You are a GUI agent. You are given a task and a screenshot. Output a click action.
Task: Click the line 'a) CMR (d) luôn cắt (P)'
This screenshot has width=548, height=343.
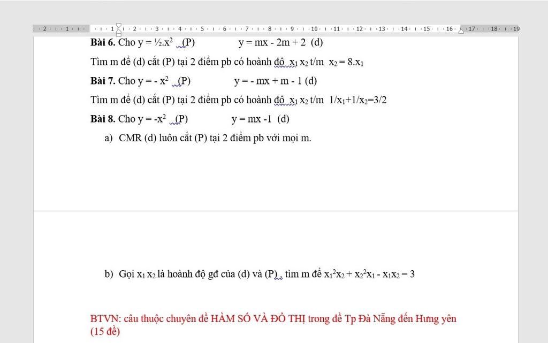click(208, 138)
